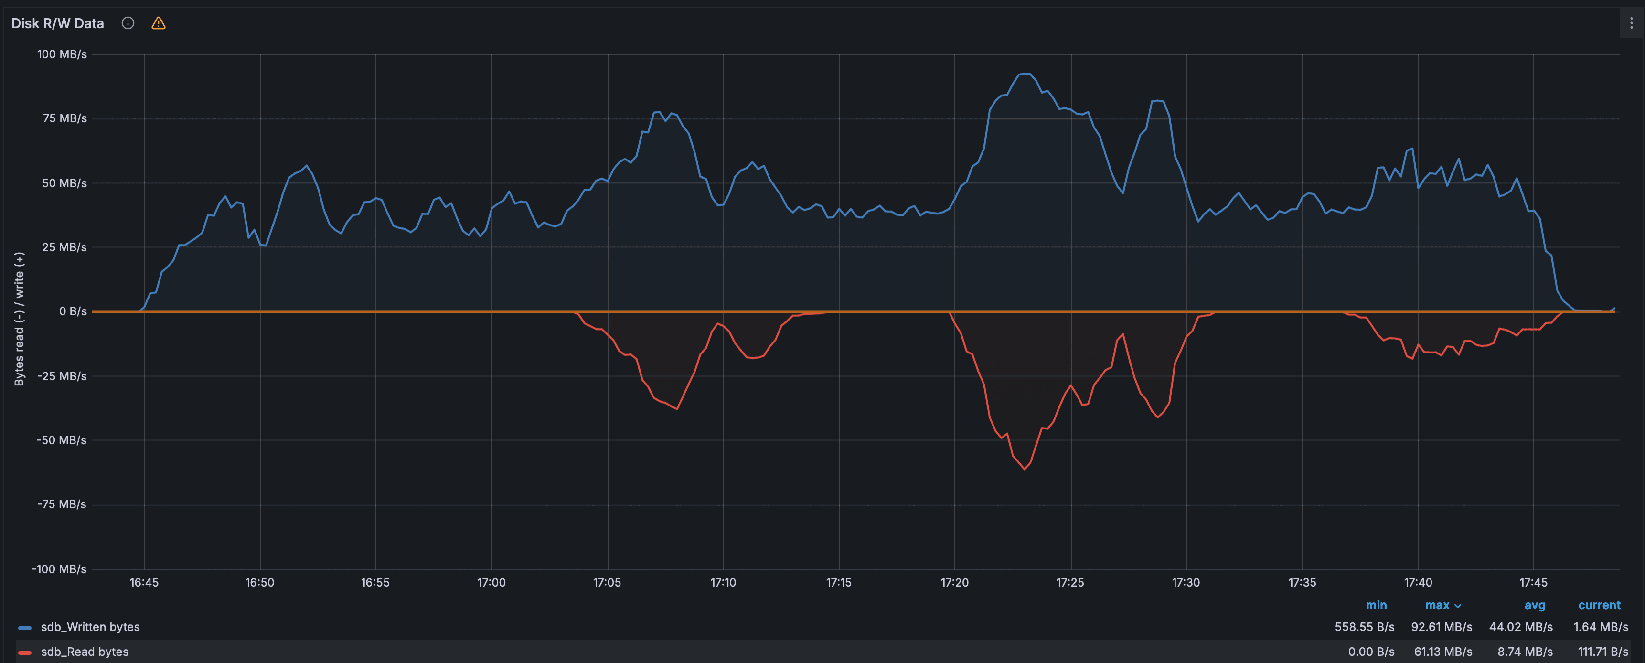The height and width of the screenshot is (663, 1645).
Task: Open the three-dot panel menu
Action: 1631,23
